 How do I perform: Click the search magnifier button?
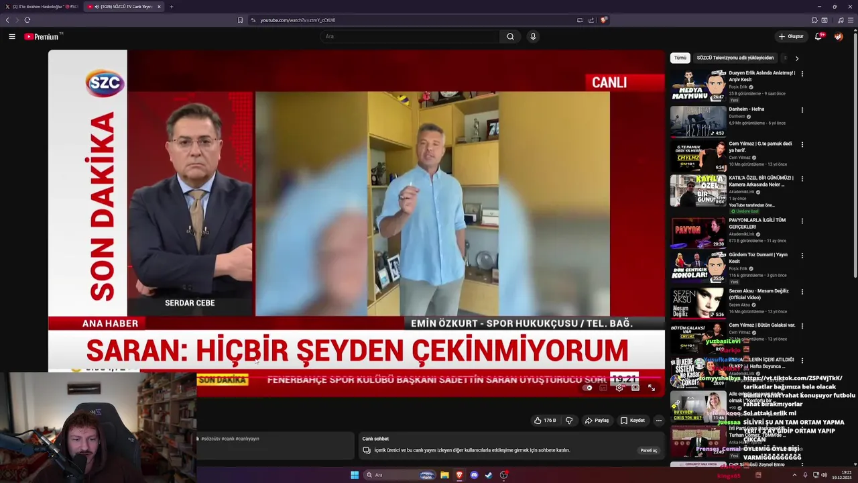point(510,36)
